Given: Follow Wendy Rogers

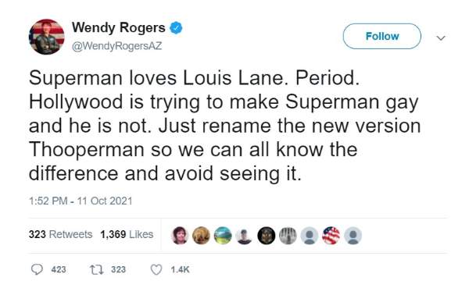Looking at the screenshot, I should tap(382, 36).
